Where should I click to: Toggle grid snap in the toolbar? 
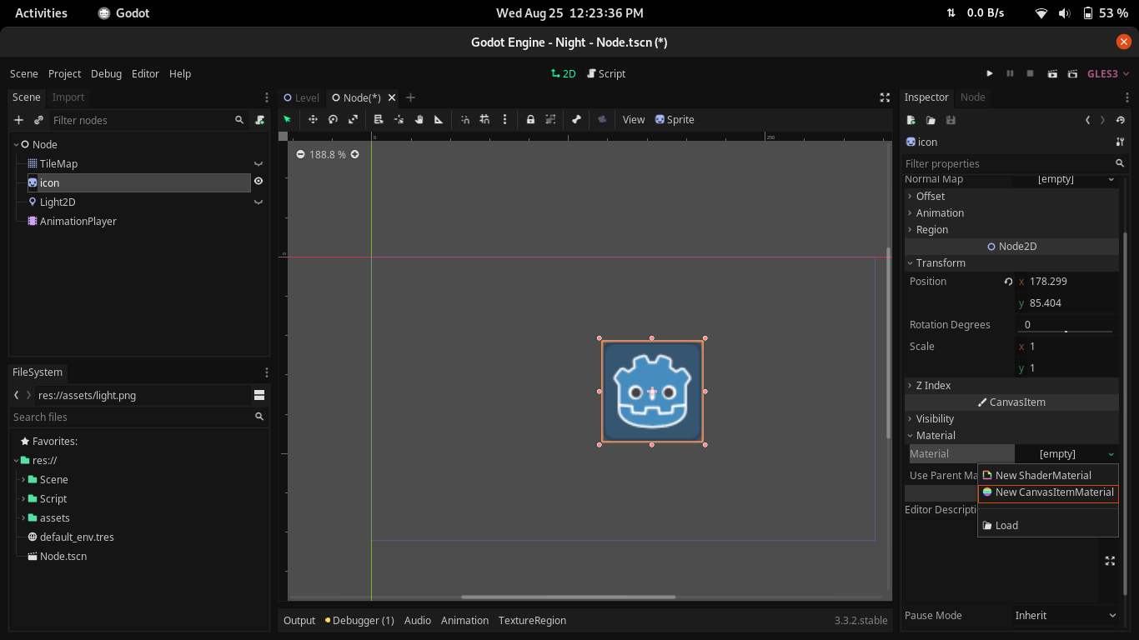point(484,120)
